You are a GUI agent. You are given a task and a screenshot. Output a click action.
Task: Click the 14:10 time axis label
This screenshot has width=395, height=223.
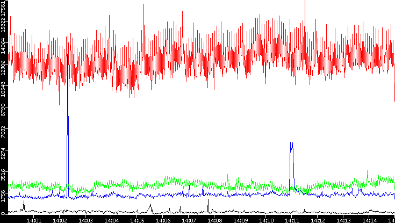[266, 220]
